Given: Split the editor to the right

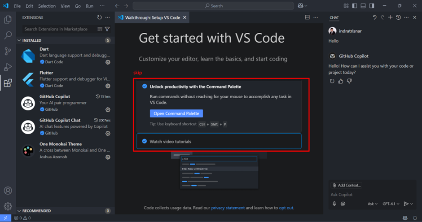Looking at the screenshot, I should pos(307,17).
